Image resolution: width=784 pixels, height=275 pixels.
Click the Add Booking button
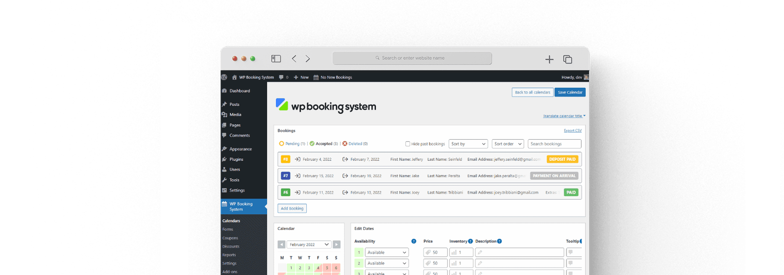pyautogui.click(x=292, y=208)
